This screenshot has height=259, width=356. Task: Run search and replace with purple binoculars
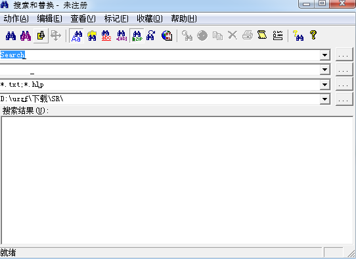(26, 35)
